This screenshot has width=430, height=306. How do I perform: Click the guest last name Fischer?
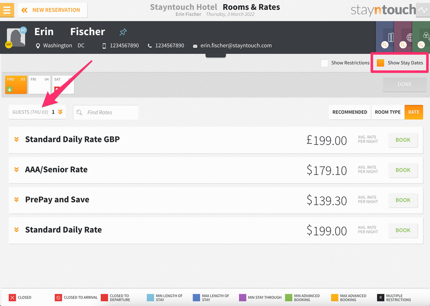(87, 32)
